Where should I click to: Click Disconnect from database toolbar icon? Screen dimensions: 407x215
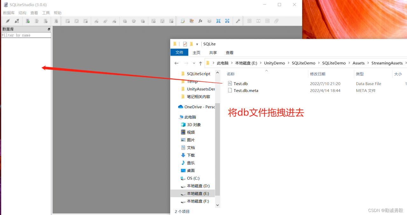point(17,21)
